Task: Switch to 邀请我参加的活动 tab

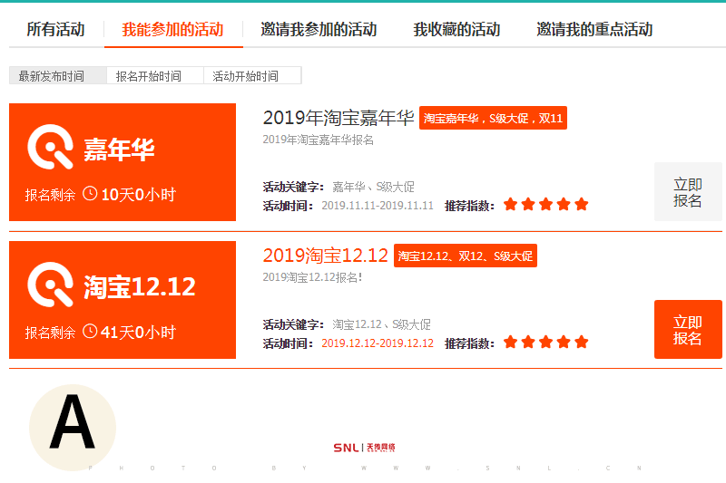Action: 319,30
